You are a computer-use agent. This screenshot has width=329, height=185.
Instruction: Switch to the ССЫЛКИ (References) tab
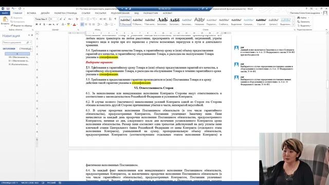click(x=86, y=13)
